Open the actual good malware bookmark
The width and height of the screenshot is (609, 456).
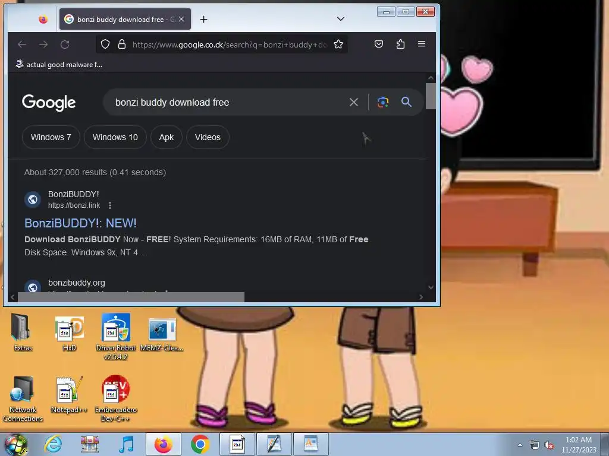[x=59, y=64]
